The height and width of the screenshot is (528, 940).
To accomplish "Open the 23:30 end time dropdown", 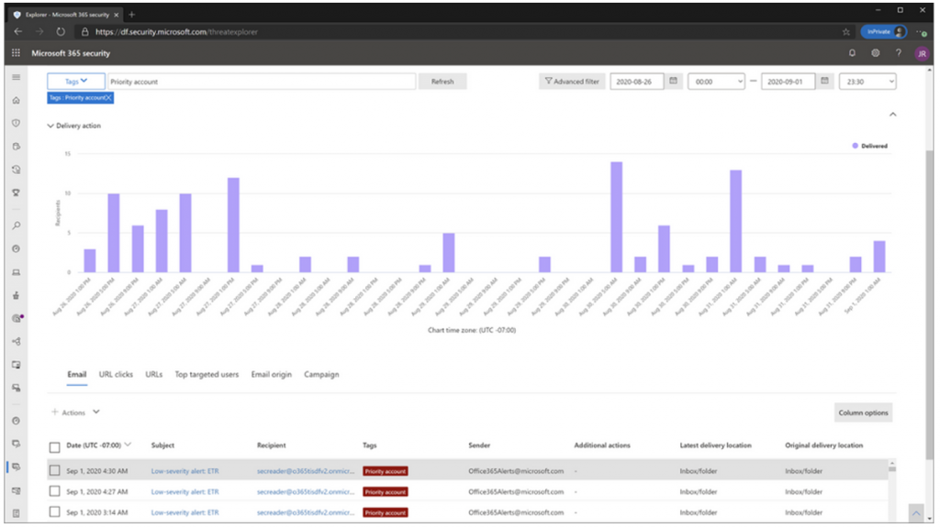I will pos(867,82).
